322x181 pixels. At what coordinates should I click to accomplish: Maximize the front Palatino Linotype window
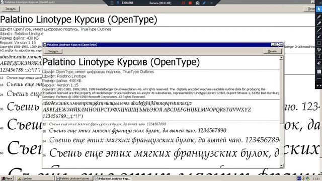point(276,45)
